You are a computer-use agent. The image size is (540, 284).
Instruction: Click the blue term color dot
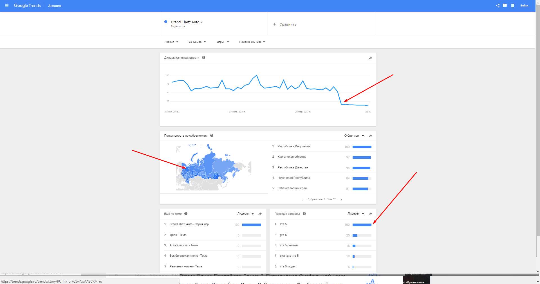166,22
